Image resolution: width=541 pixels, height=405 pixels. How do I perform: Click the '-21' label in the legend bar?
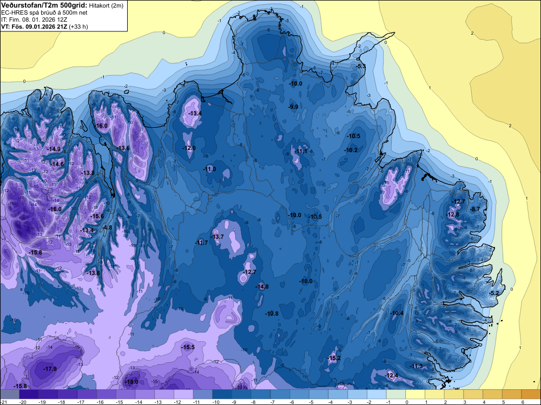click(3, 402)
